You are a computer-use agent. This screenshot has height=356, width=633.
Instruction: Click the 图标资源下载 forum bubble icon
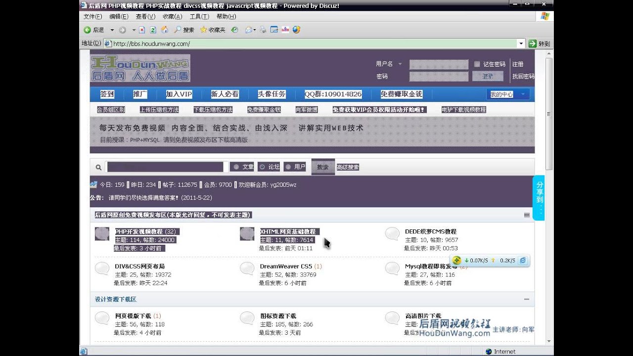tap(247, 318)
